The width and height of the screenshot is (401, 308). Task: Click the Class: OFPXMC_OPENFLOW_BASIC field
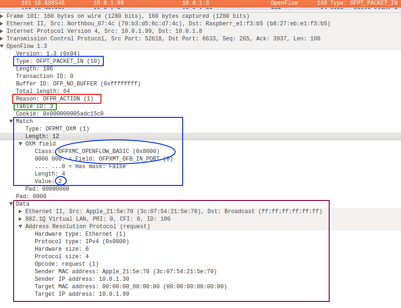point(97,151)
